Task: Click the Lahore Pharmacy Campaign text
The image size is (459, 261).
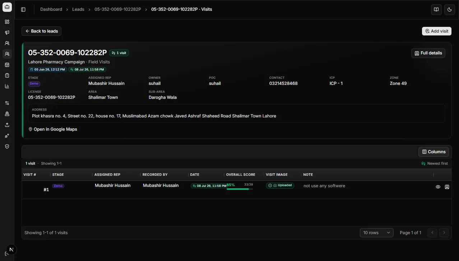Action: click(x=56, y=62)
